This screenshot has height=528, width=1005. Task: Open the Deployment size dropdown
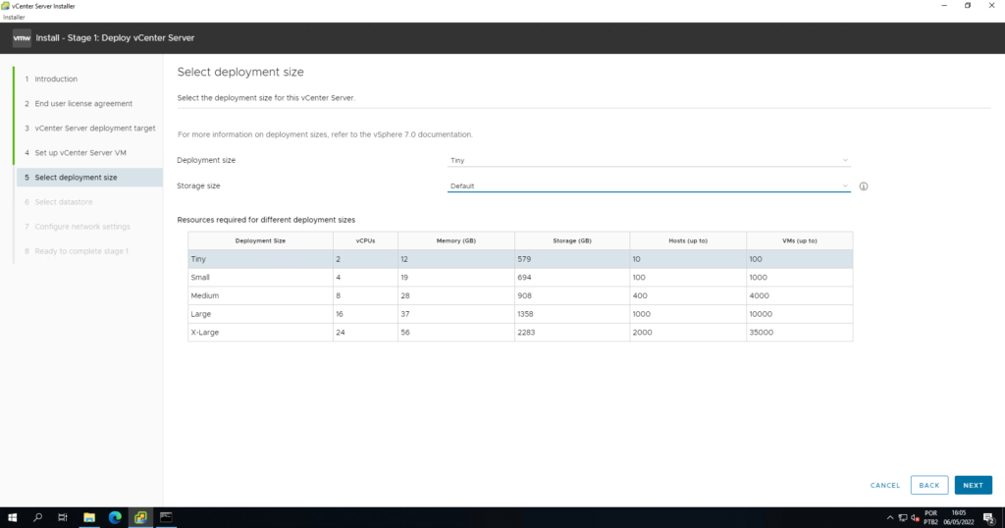click(x=649, y=160)
